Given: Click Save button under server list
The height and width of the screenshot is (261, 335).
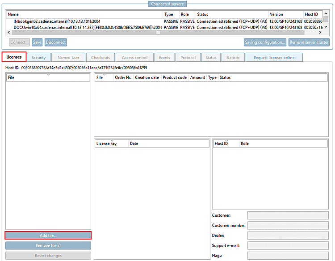Looking at the screenshot, I should click(37, 42).
